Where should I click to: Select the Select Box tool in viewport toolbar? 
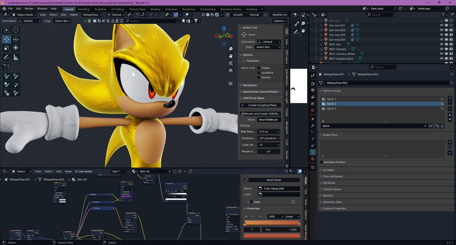[6, 30]
